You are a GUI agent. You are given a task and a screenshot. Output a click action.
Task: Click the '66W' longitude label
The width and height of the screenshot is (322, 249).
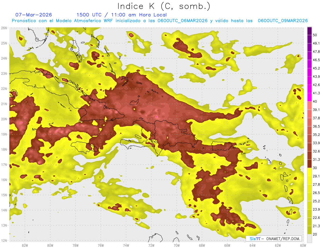click(227, 246)
